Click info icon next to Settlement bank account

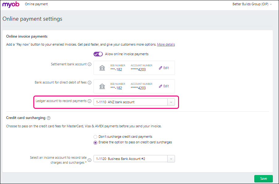[90, 64]
